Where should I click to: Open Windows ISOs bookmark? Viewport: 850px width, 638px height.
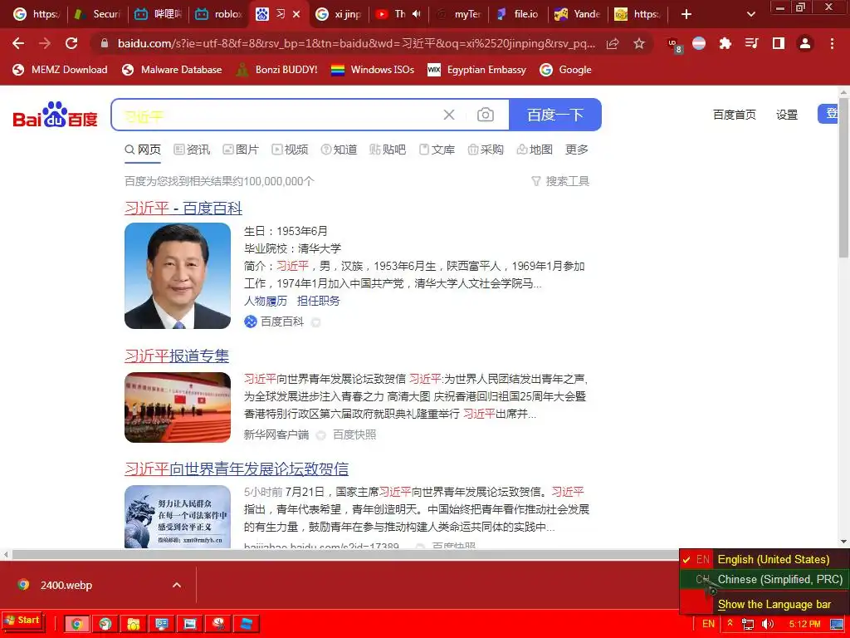[373, 70]
